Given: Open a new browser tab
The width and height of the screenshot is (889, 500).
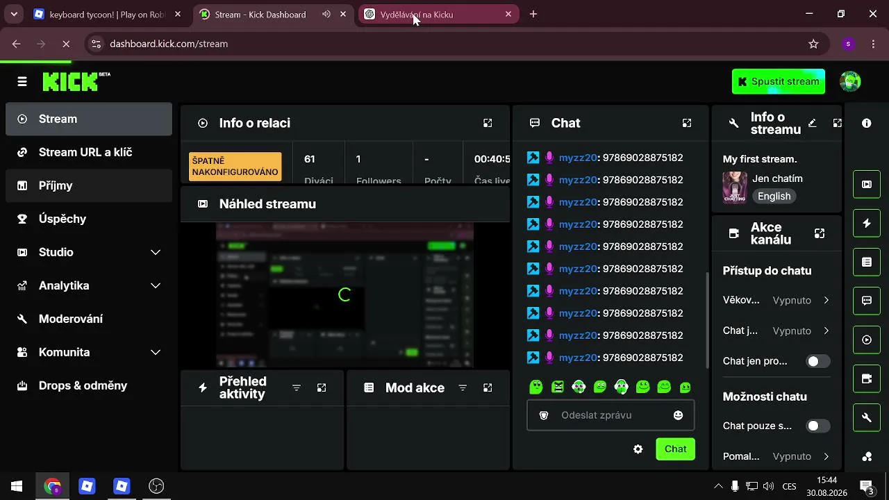Looking at the screenshot, I should (533, 14).
